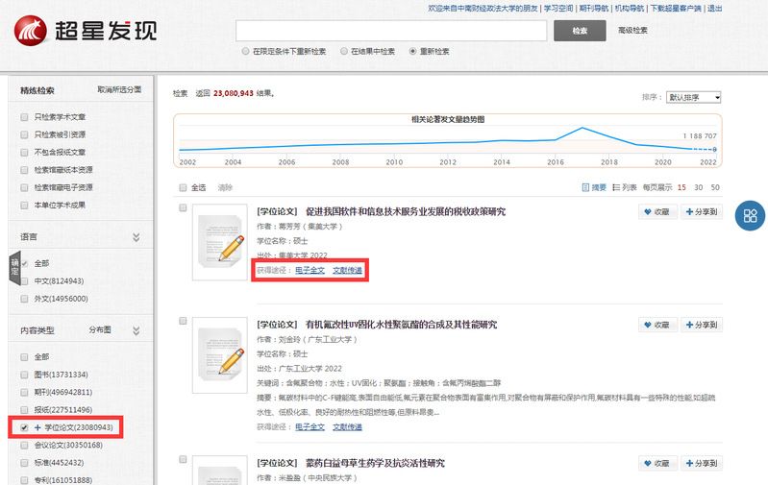Switch to 列表 list view icon
The width and height of the screenshot is (768, 485).
[623, 188]
